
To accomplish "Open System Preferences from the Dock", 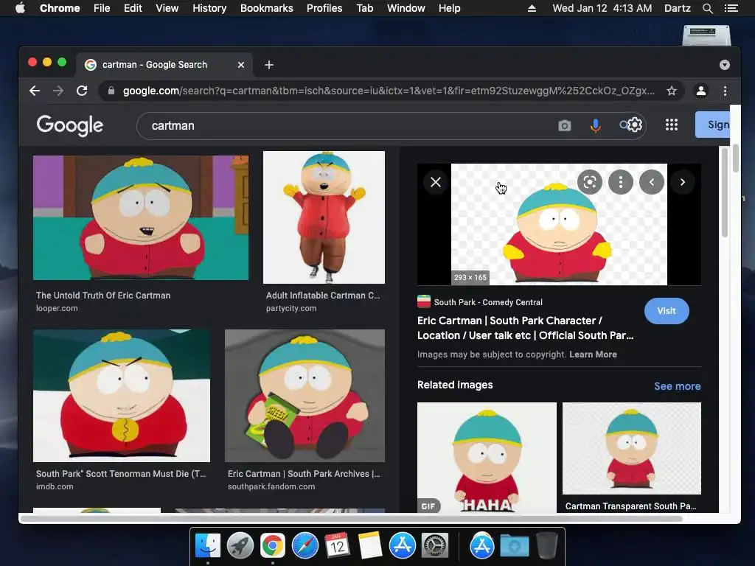I will pyautogui.click(x=435, y=546).
